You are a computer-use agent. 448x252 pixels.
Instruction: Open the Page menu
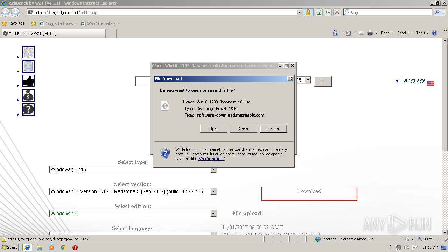(x=387, y=33)
